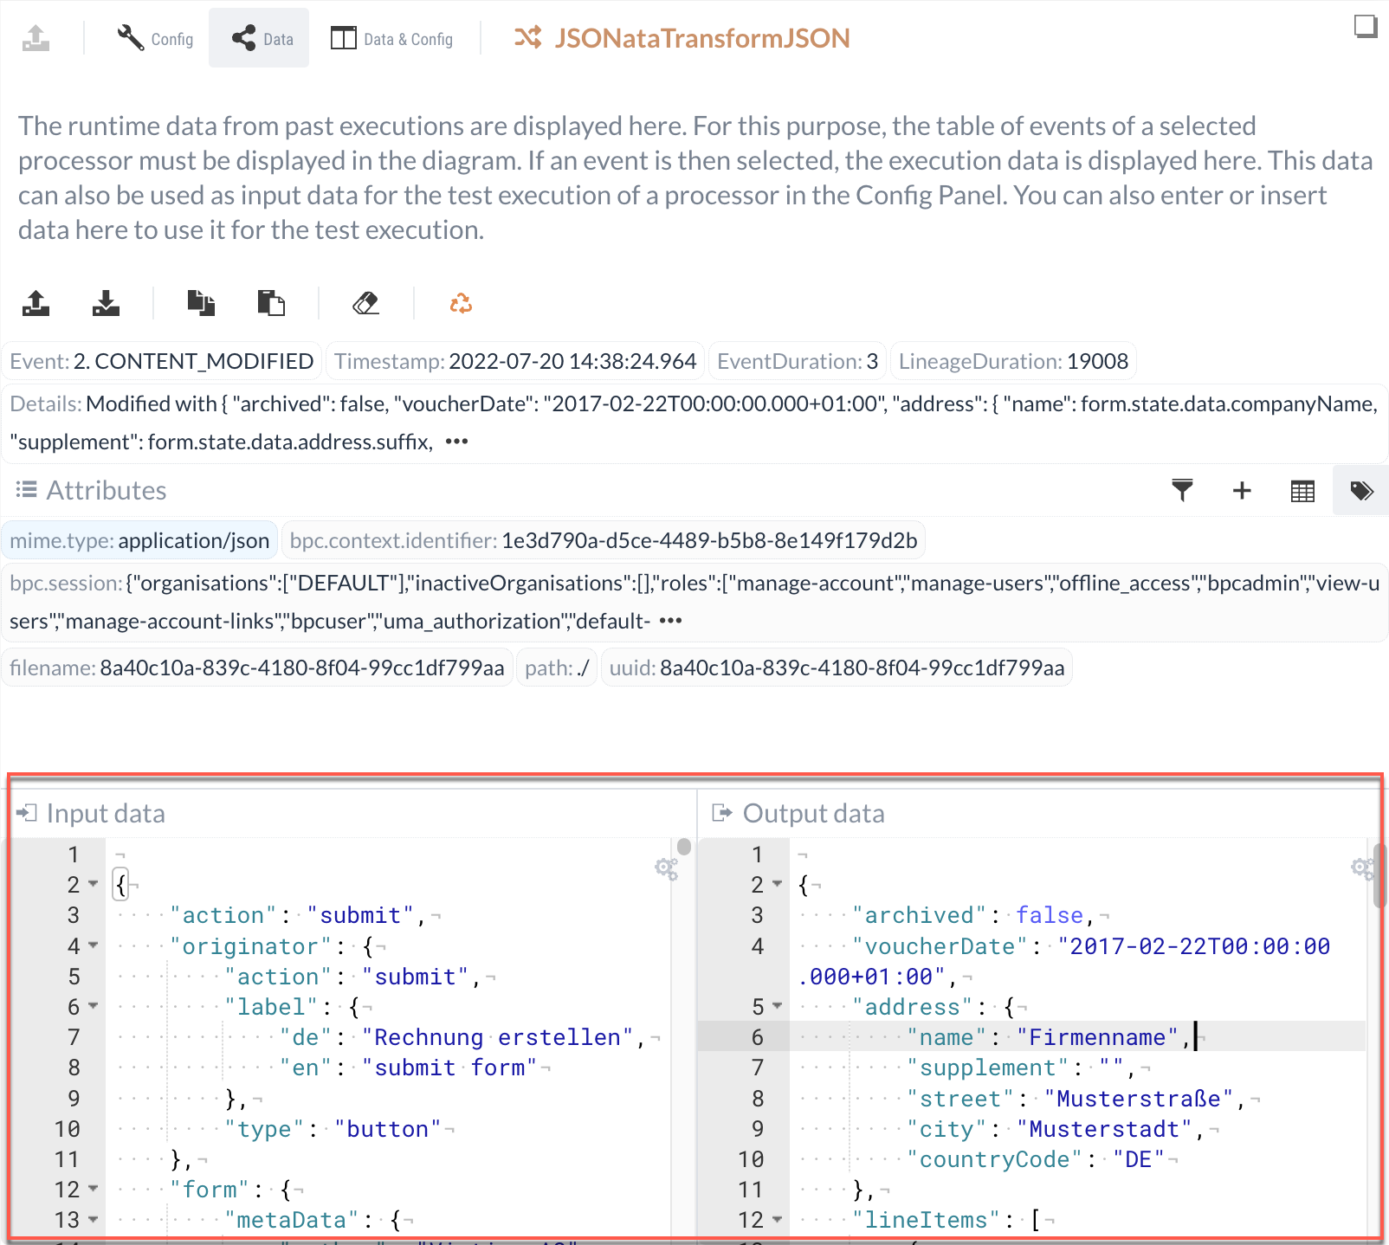Viewport: 1389px width, 1245px height.
Task: Click the Output data heading
Action: click(x=814, y=813)
